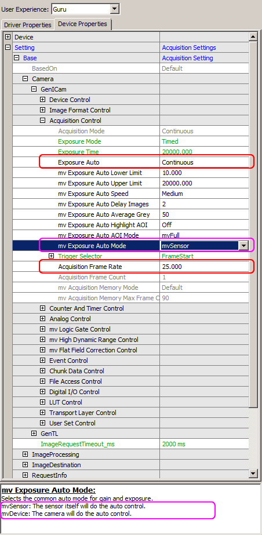Click the scrollbar up arrow
The image size is (262, 535).
253,37
